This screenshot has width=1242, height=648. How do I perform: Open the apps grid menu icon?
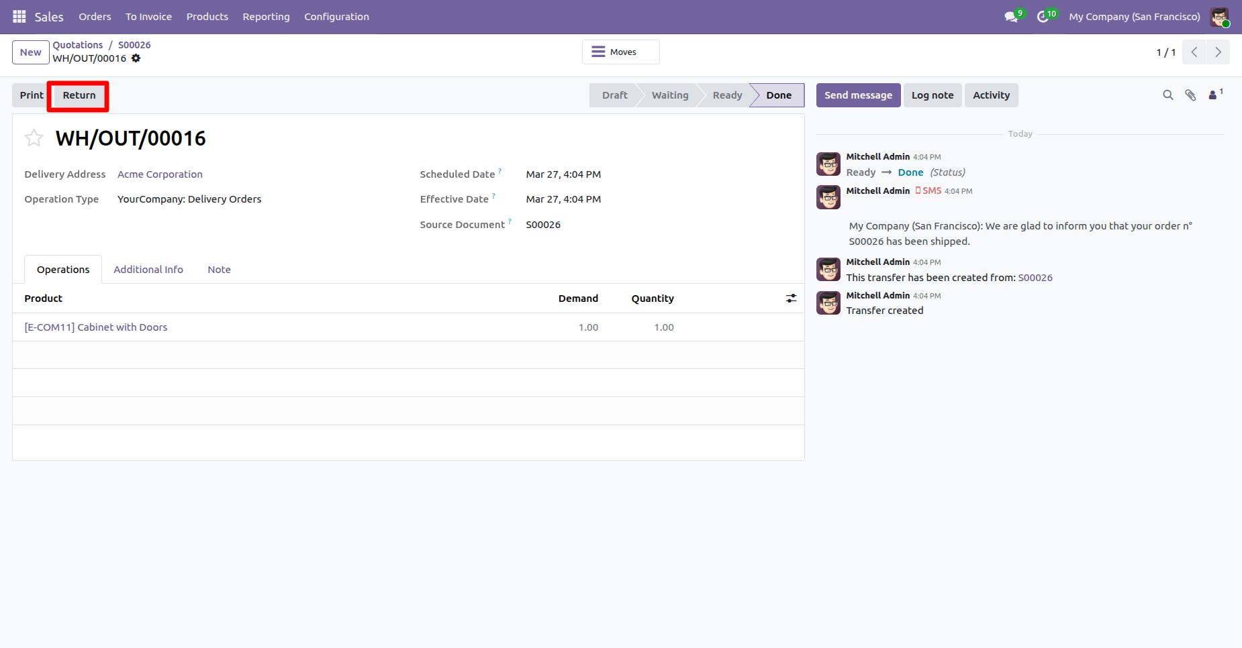pos(19,16)
